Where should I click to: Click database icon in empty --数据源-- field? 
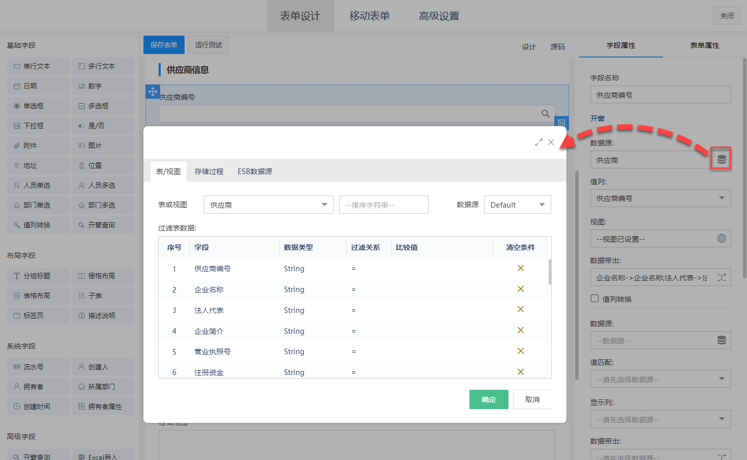722,340
